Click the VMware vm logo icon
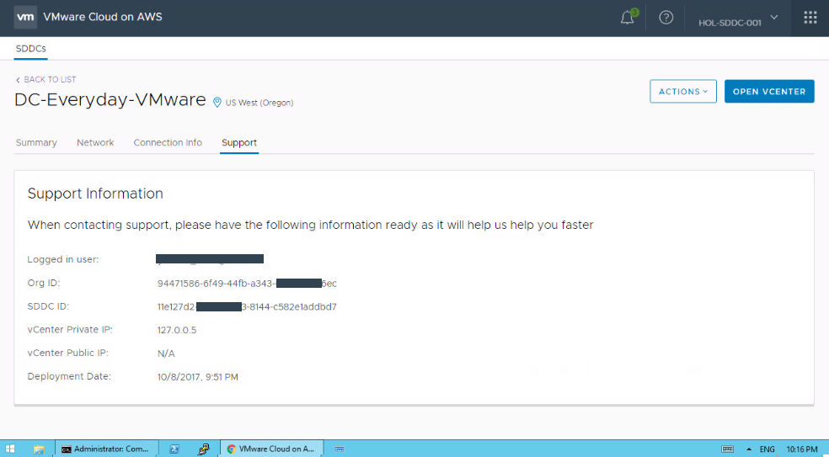Image resolution: width=829 pixels, height=457 pixels. click(x=25, y=17)
